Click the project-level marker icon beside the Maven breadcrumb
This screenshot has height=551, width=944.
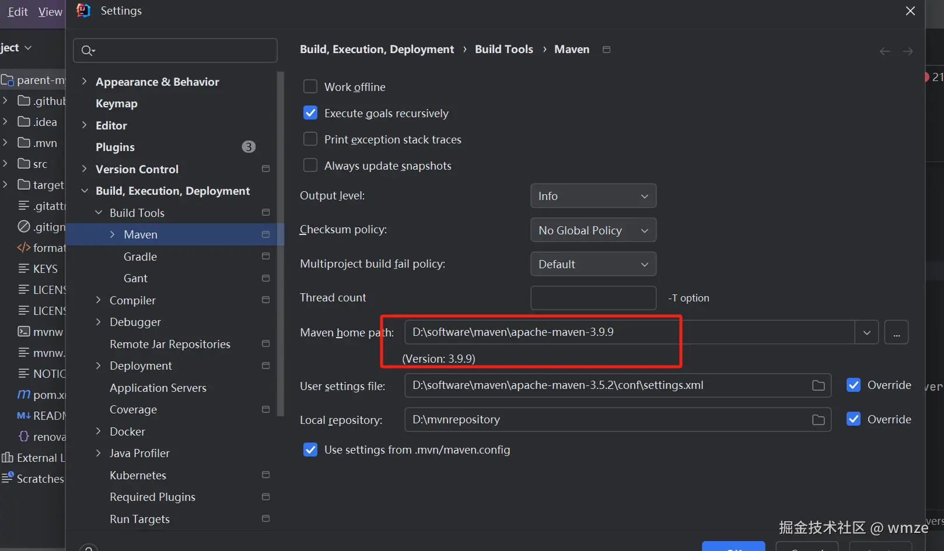pyautogui.click(x=607, y=50)
